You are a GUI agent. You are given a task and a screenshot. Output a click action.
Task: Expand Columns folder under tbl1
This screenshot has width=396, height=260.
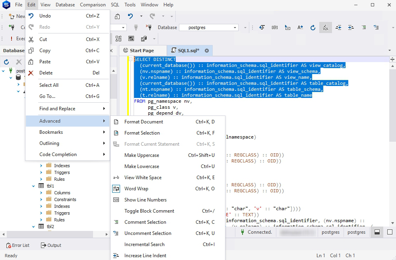point(41,193)
